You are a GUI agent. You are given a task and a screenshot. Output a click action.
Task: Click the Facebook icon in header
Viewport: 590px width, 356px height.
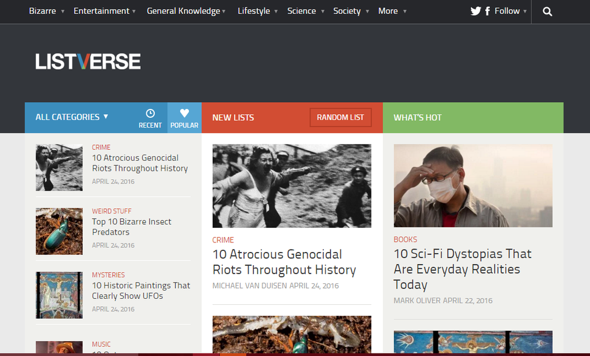487,11
